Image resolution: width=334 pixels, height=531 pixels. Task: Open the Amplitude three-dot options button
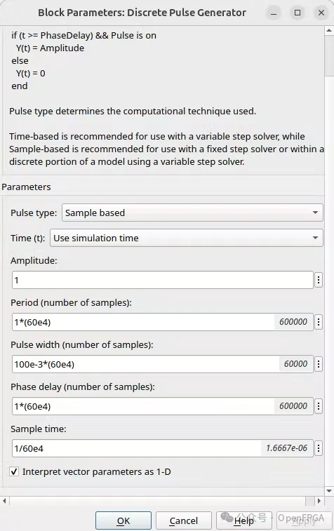pyautogui.click(x=319, y=280)
